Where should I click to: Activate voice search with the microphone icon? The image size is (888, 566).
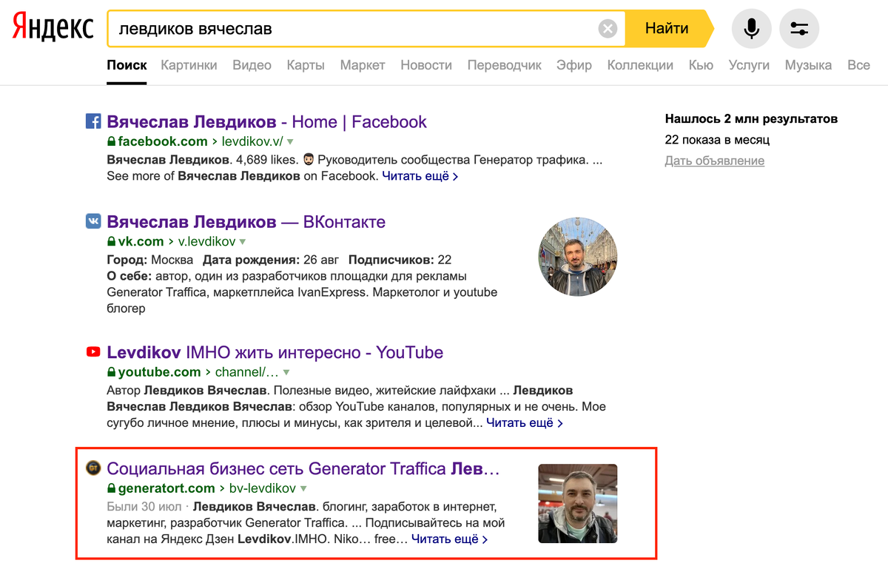point(751,28)
